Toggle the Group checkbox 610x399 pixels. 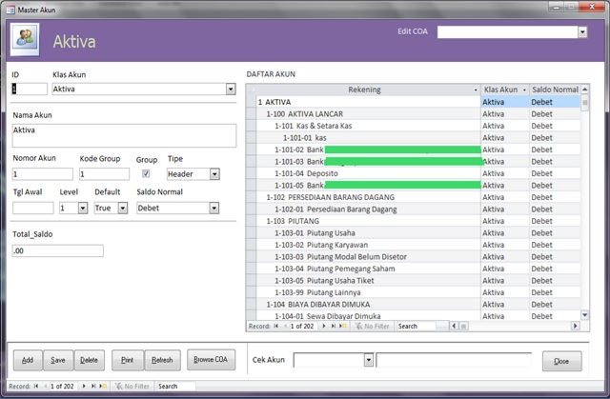(146, 174)
